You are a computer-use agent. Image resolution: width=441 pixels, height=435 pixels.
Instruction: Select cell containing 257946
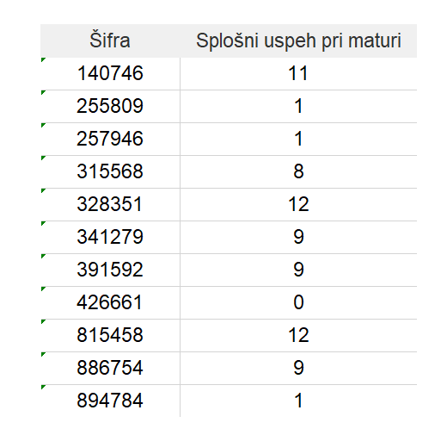point(110,139)
